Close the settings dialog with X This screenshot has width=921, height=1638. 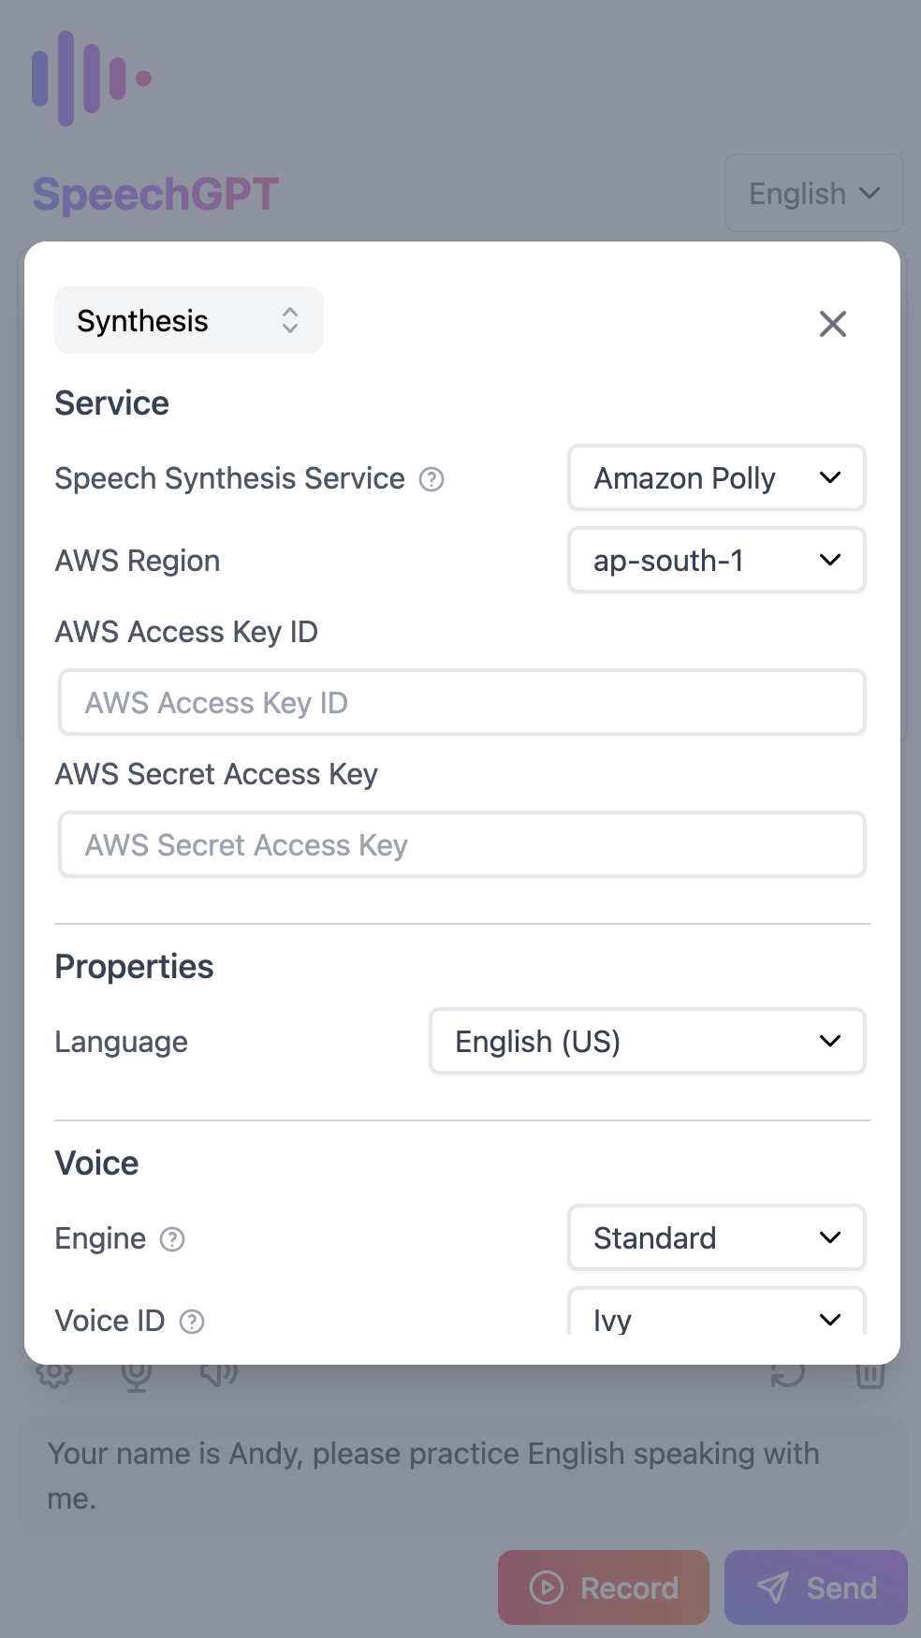832,324
